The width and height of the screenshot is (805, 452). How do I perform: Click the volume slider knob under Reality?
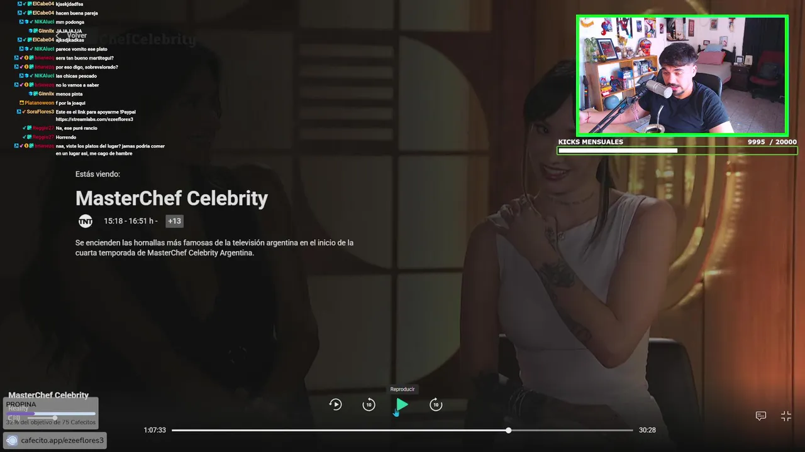(55, 417)
